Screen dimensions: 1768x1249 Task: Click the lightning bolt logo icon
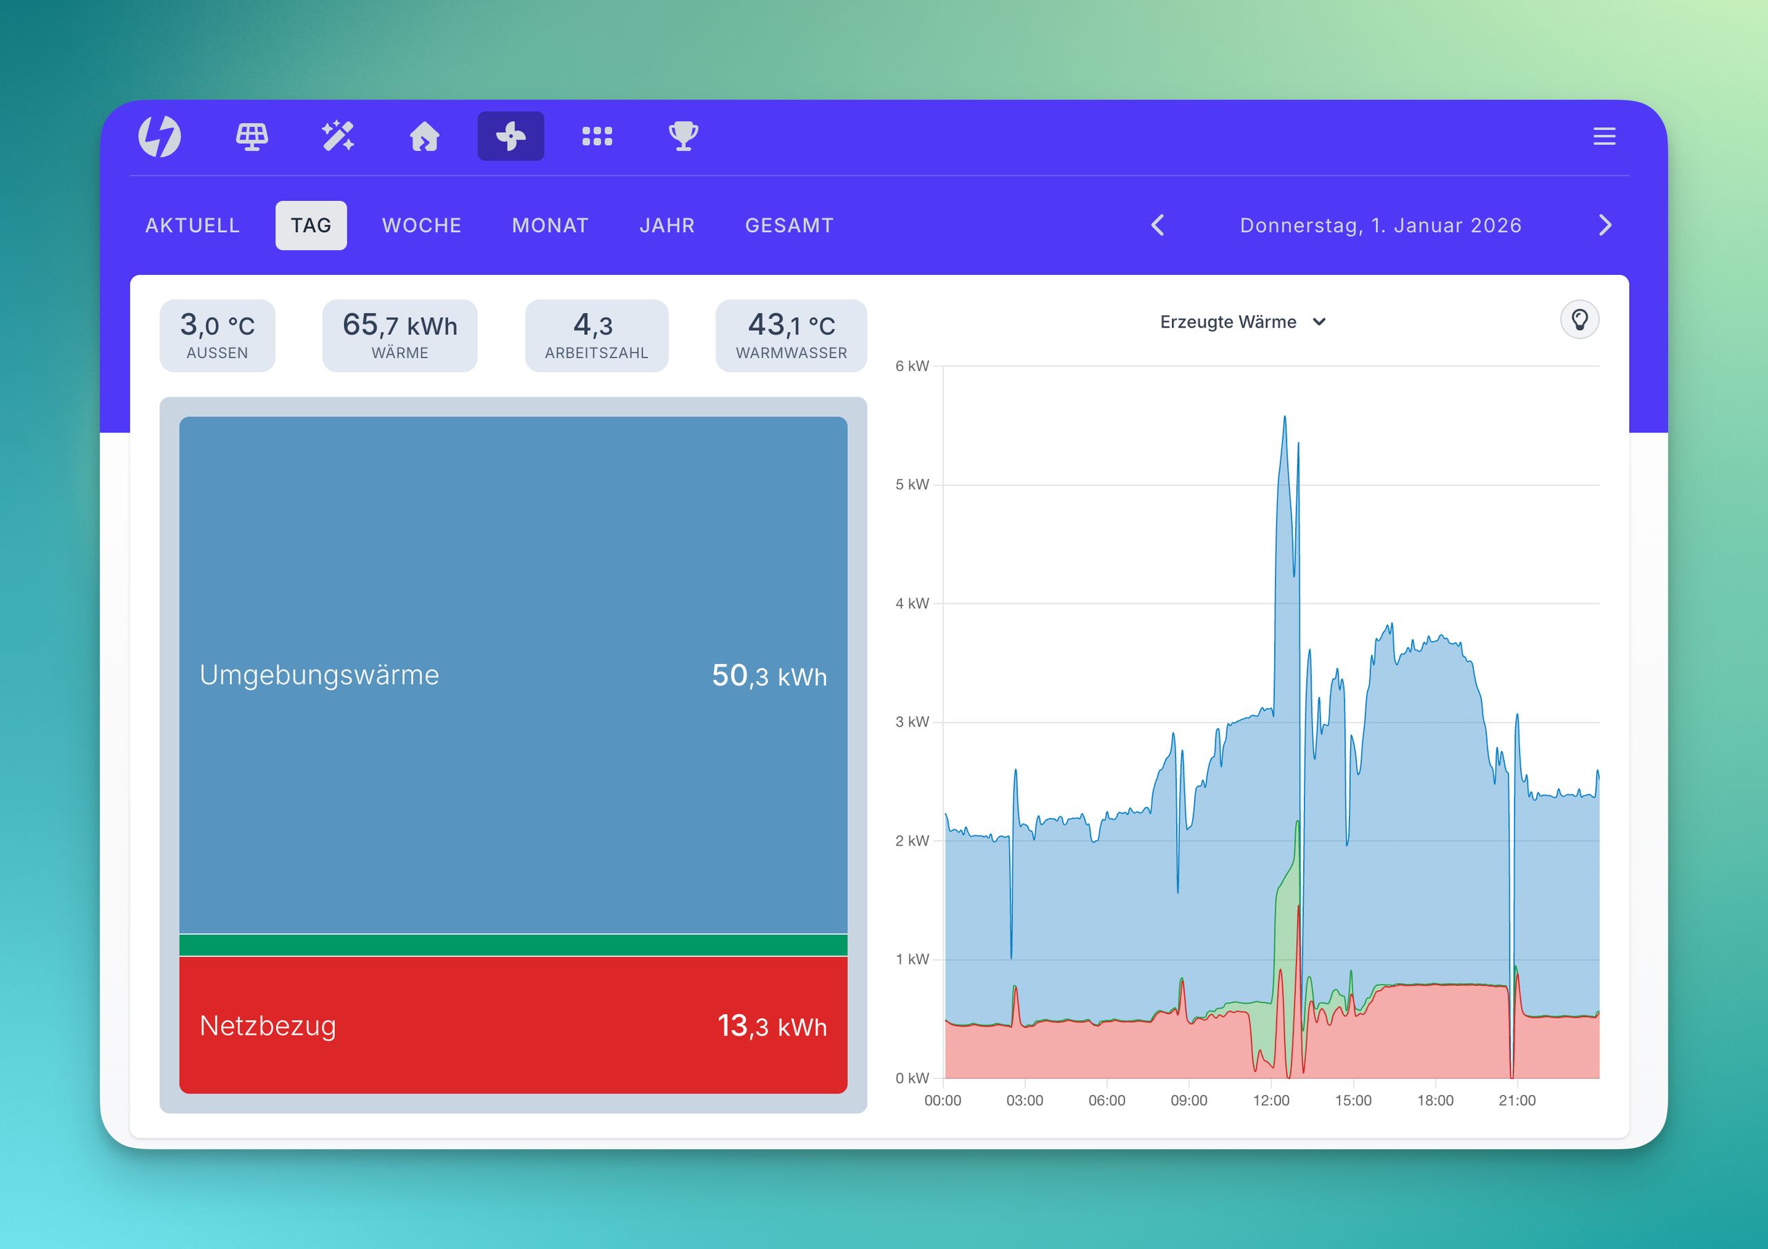[x=160, y=136]
